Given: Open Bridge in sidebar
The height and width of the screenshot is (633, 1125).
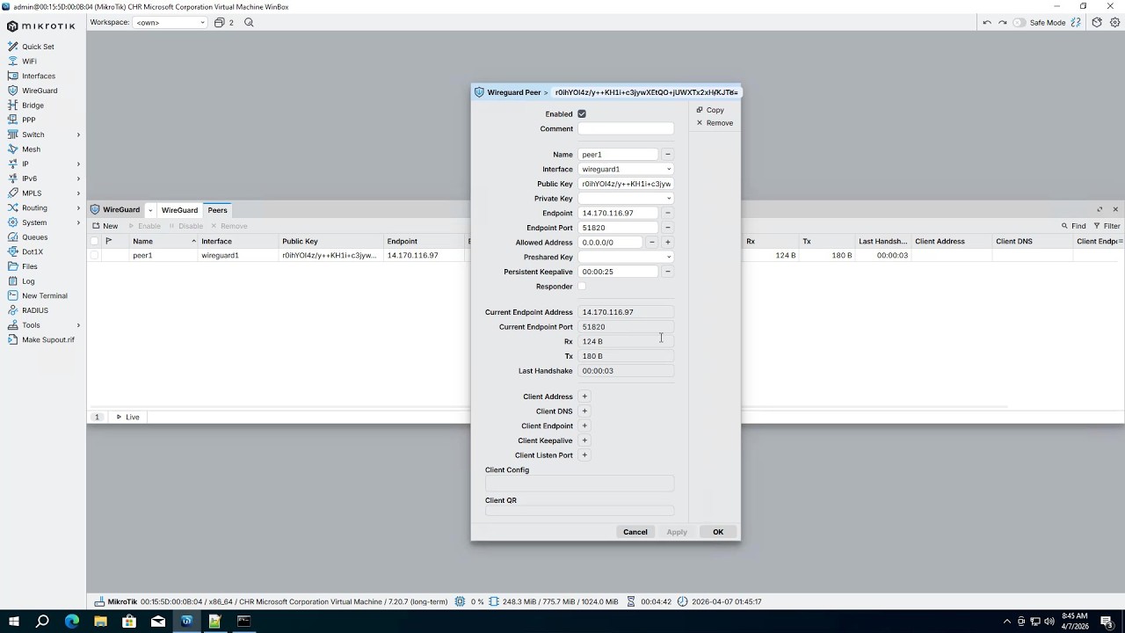Looking at the screenshot, I should tap(33, 105).
